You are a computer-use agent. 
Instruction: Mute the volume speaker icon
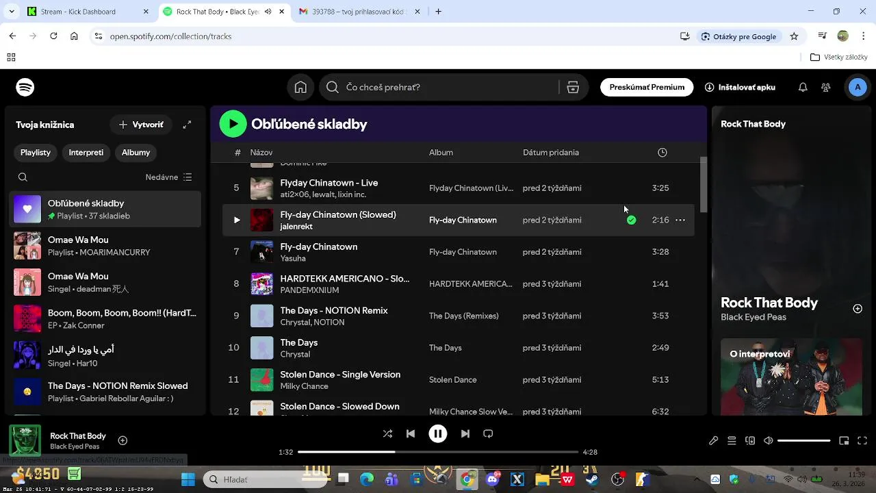769,441
